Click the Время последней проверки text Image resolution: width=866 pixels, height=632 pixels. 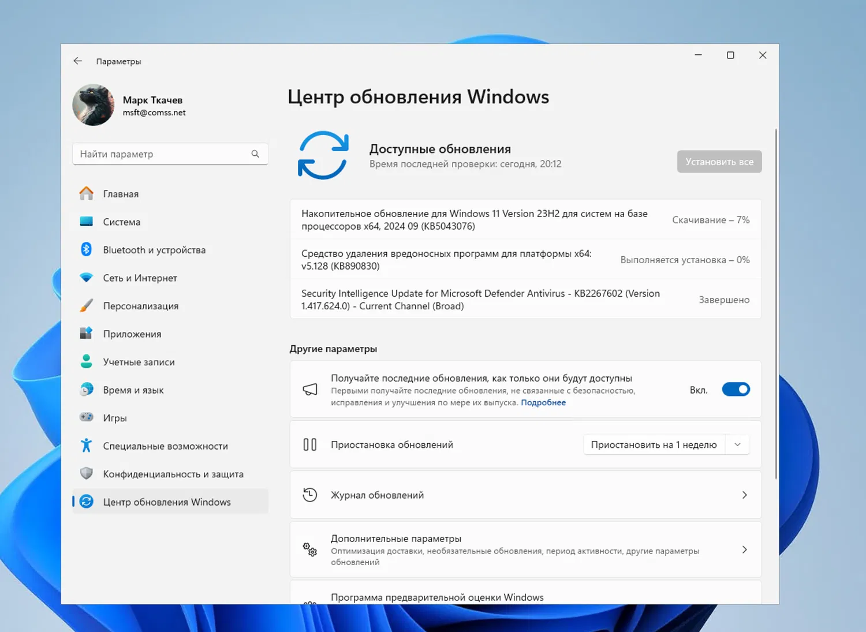(x=465, y=164)
